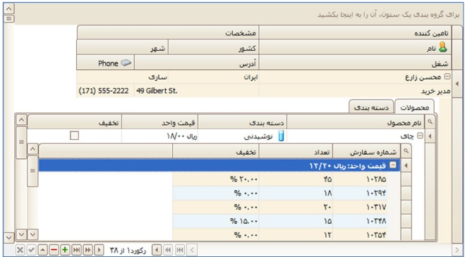Collapse the چای product row
Viewport: 465px width, 257px height.
click(x=420, y=136)
